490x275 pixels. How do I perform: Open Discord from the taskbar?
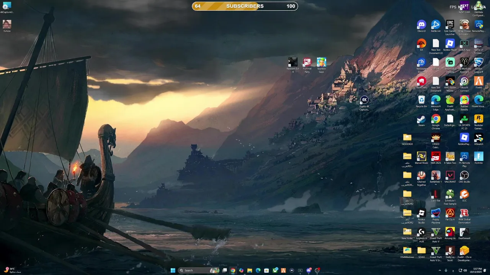309,270
